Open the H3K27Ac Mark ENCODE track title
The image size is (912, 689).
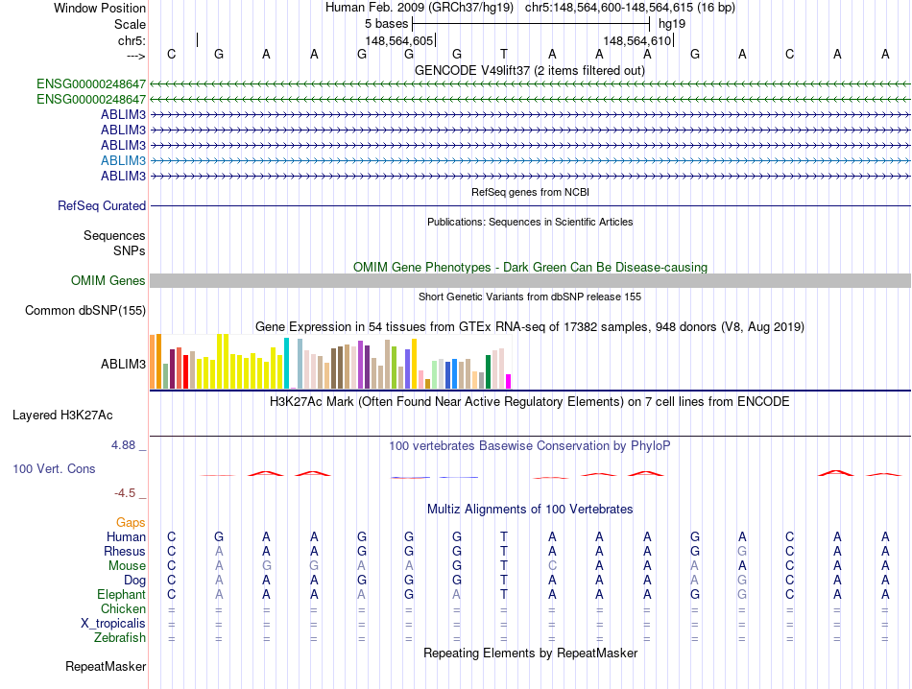[530, 402]
